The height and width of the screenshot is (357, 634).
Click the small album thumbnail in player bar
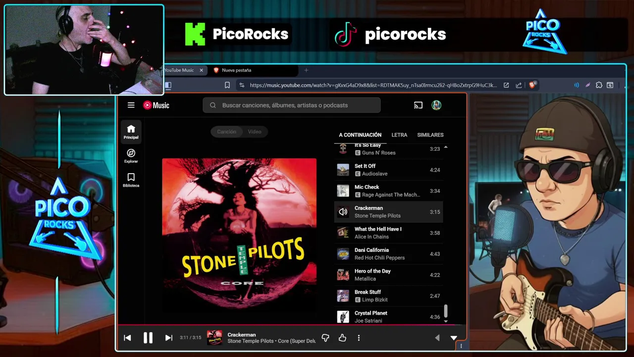click(214, 338)
